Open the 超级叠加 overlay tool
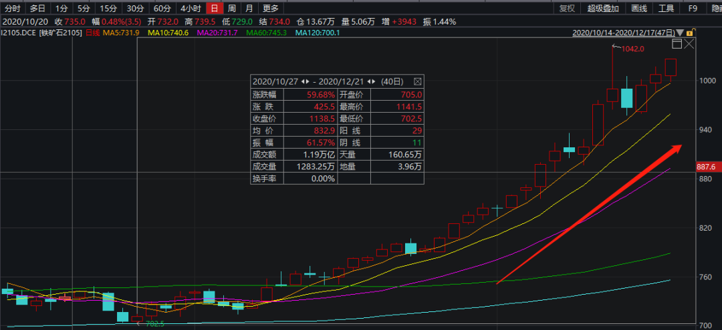 [x=603, y=8]
